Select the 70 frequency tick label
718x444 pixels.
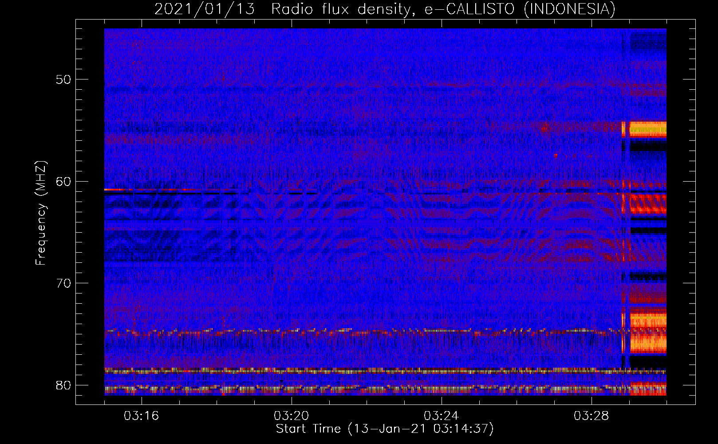(x=63, y=283)
